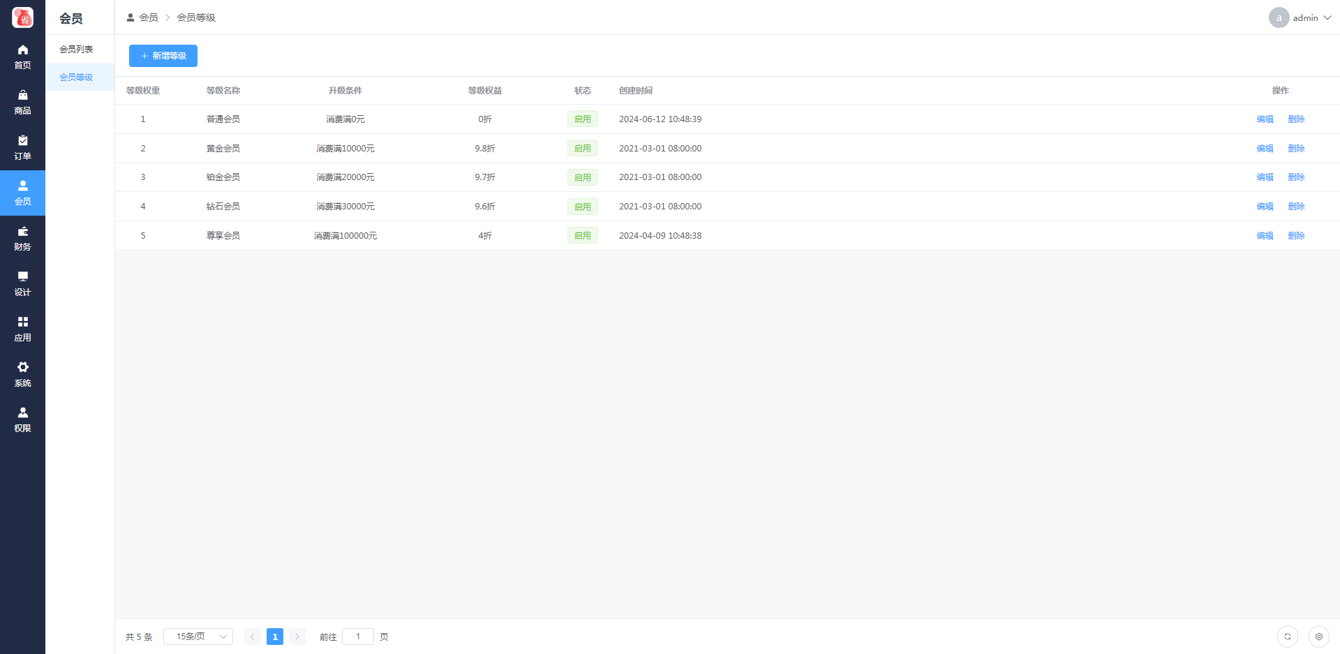This screenshot has width=1340, height=654.
Task: Select 会员列表 in the submenu
Action: 76,49
